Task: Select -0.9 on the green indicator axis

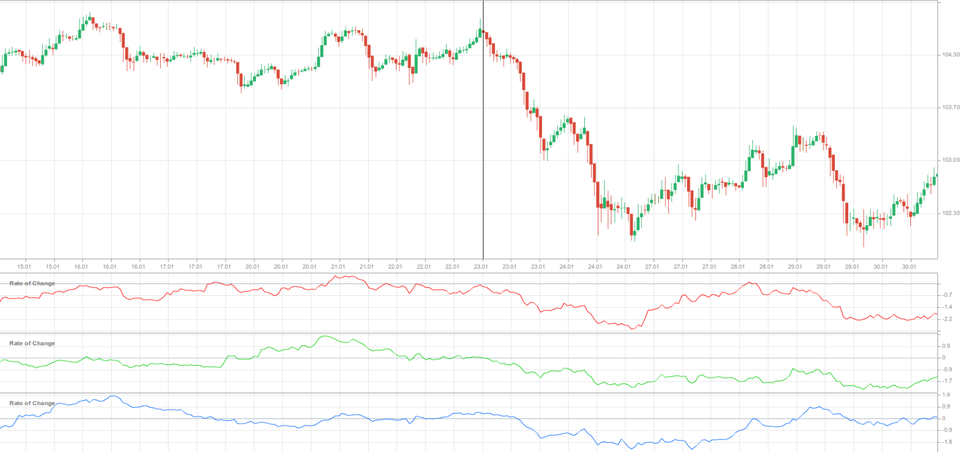Action: pyautogui.click(x=947, y=370)
